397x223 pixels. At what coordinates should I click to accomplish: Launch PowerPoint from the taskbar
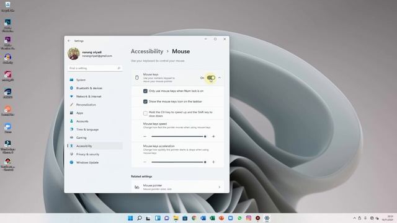[221, 218]
